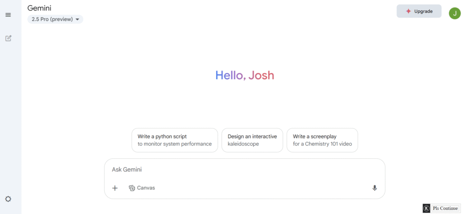Image resolution: width=463 pixels, height=214 pixels.
Task: Click the red sparkle Upgrade icon
Action: coord(408,11)
